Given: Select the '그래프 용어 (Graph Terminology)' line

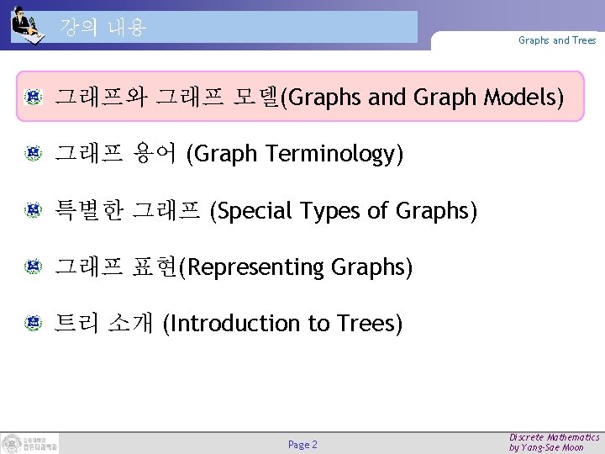Looking at the screenshot, I should [x=229, y=153].
